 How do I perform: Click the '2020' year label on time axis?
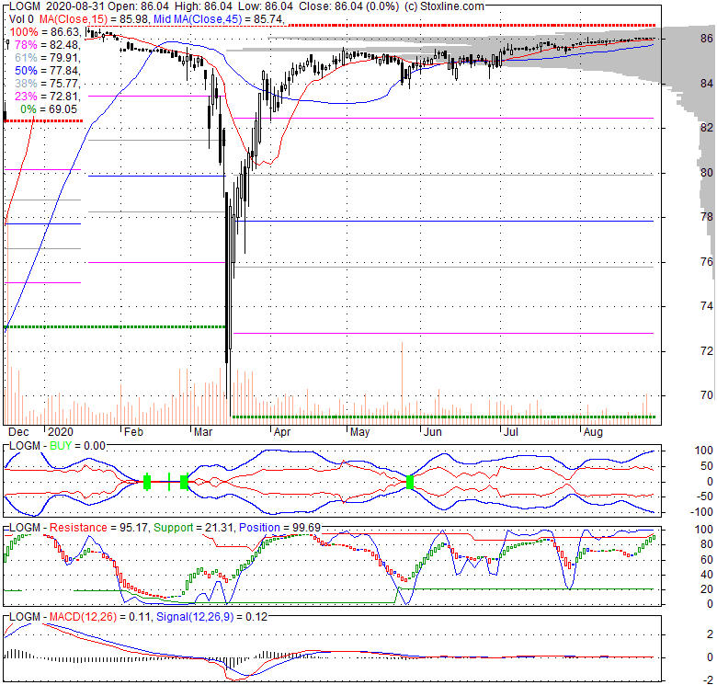point(61,432)
